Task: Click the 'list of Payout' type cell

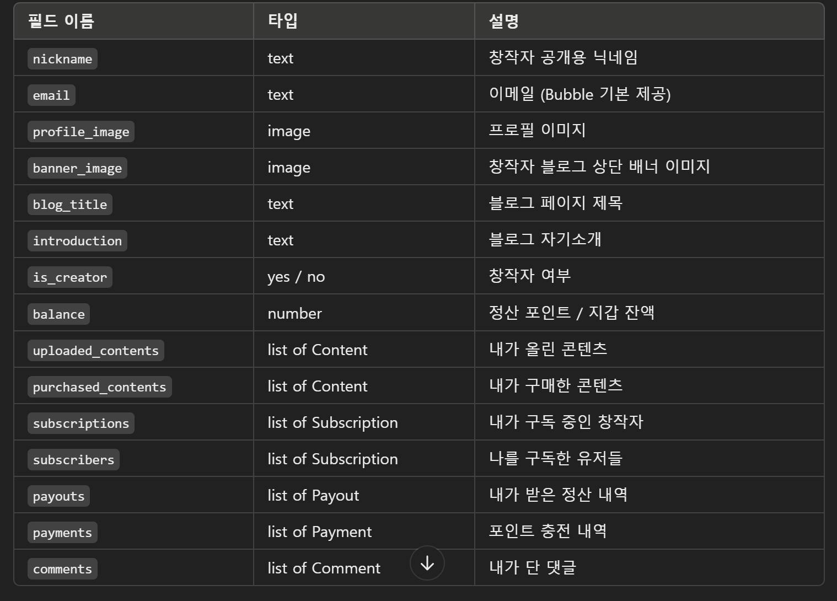Action: (313, 495)
